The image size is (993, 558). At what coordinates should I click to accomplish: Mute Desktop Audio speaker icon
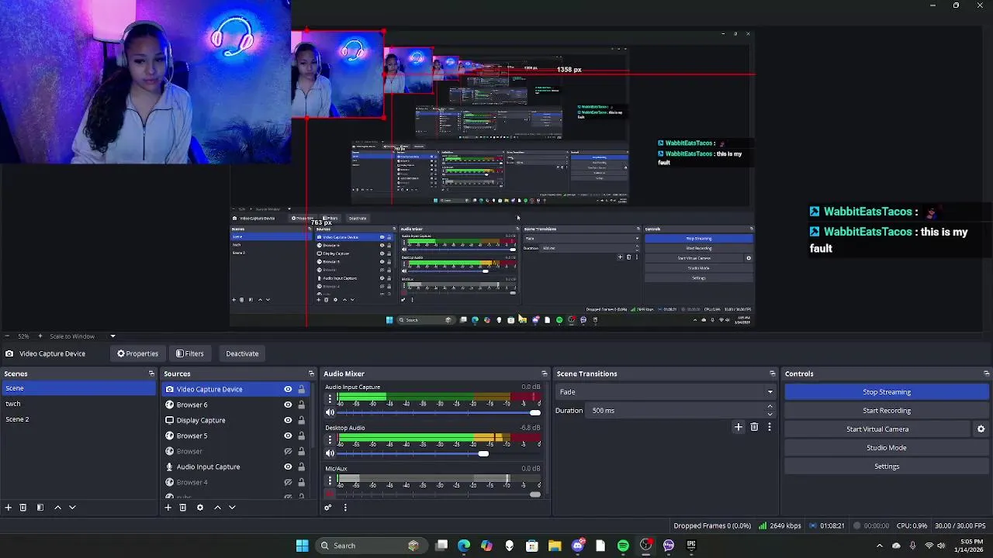[330, 453]
